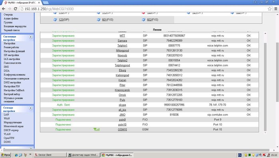Open the Kaspersky tray icon

point(264,155)
